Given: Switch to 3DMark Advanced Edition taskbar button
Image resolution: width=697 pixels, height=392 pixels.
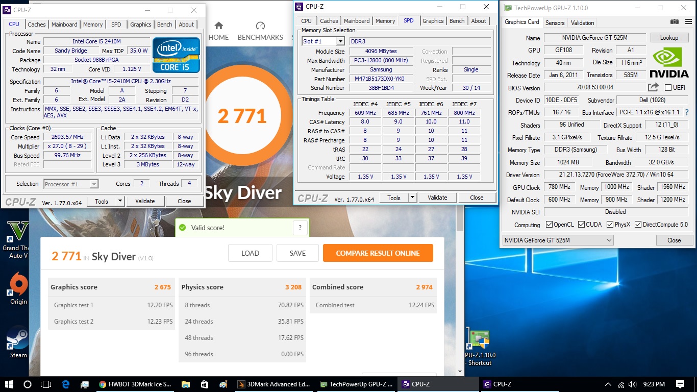Looking at the screenshot, I should (274, 384).
